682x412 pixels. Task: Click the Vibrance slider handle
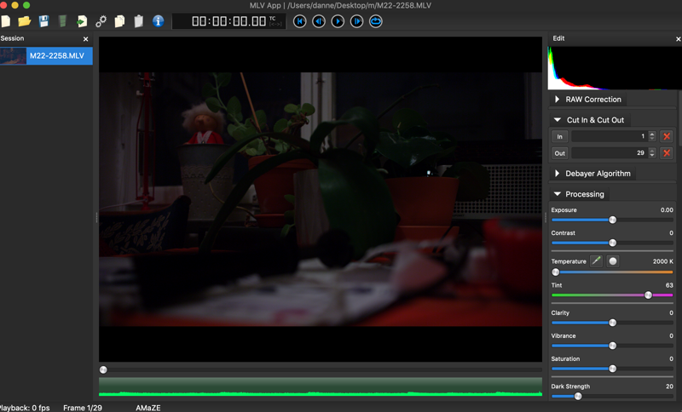click(x=612, y=346)
